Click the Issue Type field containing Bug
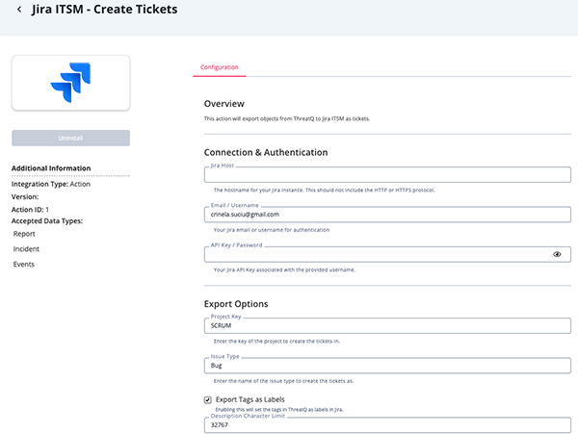The width and height of the screenshot is (578, 434). click(387, 366)
